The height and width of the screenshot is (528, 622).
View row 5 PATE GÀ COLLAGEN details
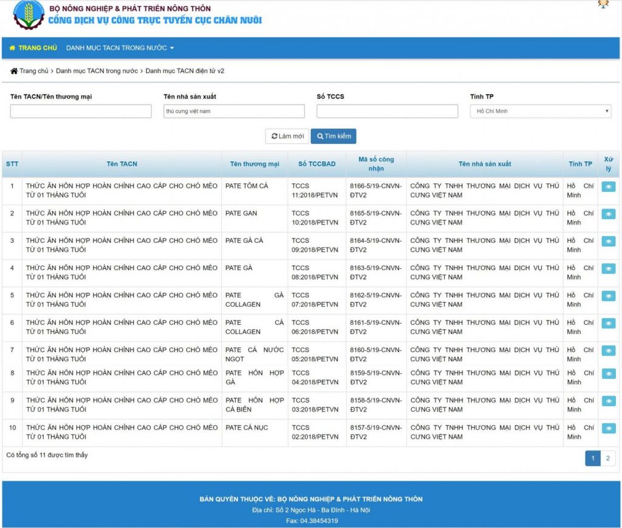(x=608, y=296)
